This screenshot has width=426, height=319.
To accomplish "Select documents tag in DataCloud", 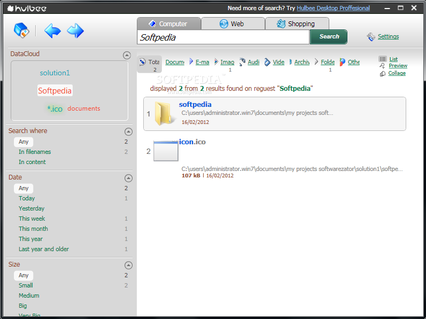I will click(84, 108).
